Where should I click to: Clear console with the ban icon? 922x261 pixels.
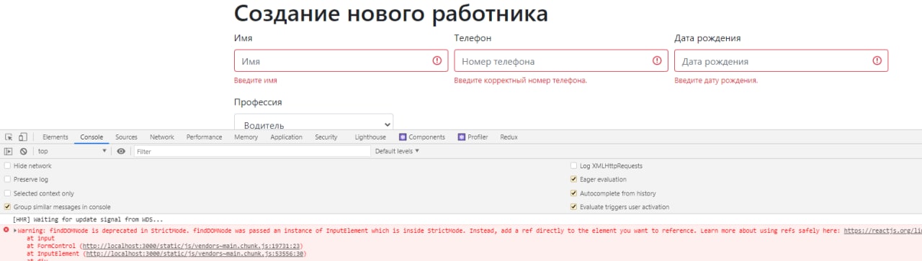23,152
